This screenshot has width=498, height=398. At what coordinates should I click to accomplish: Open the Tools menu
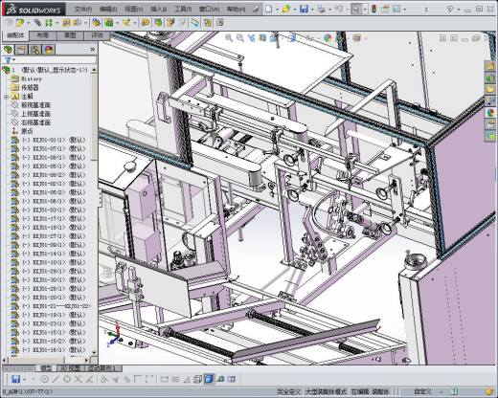[183, 9]
